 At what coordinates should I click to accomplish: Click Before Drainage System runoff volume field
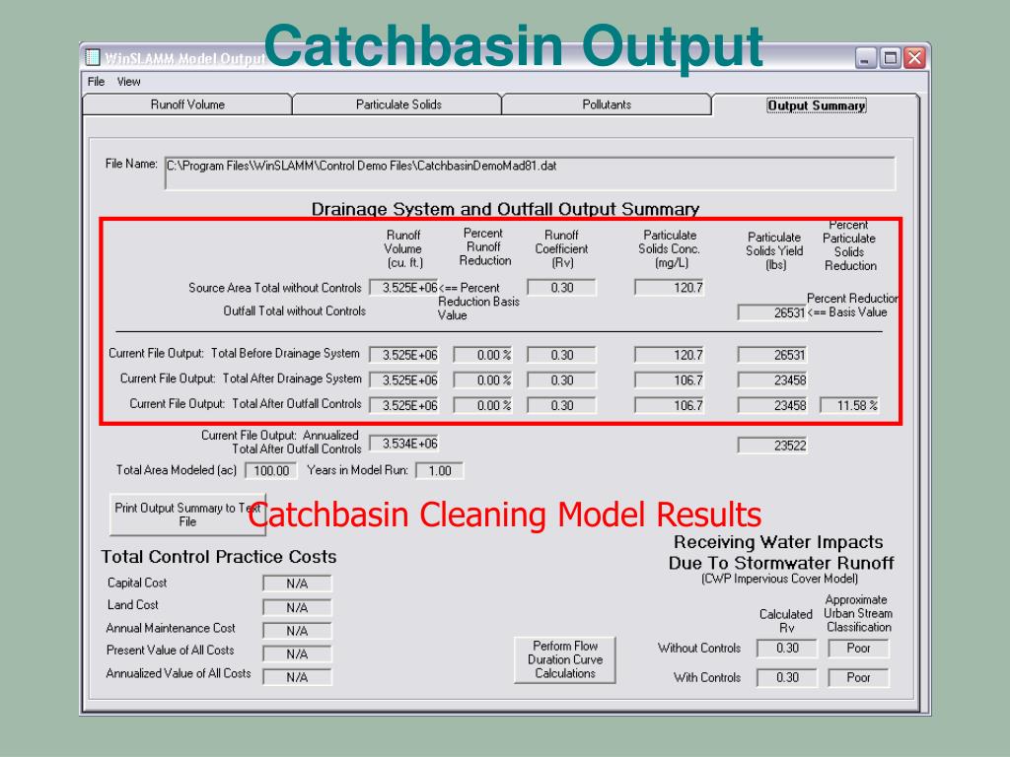pos(403,355)
